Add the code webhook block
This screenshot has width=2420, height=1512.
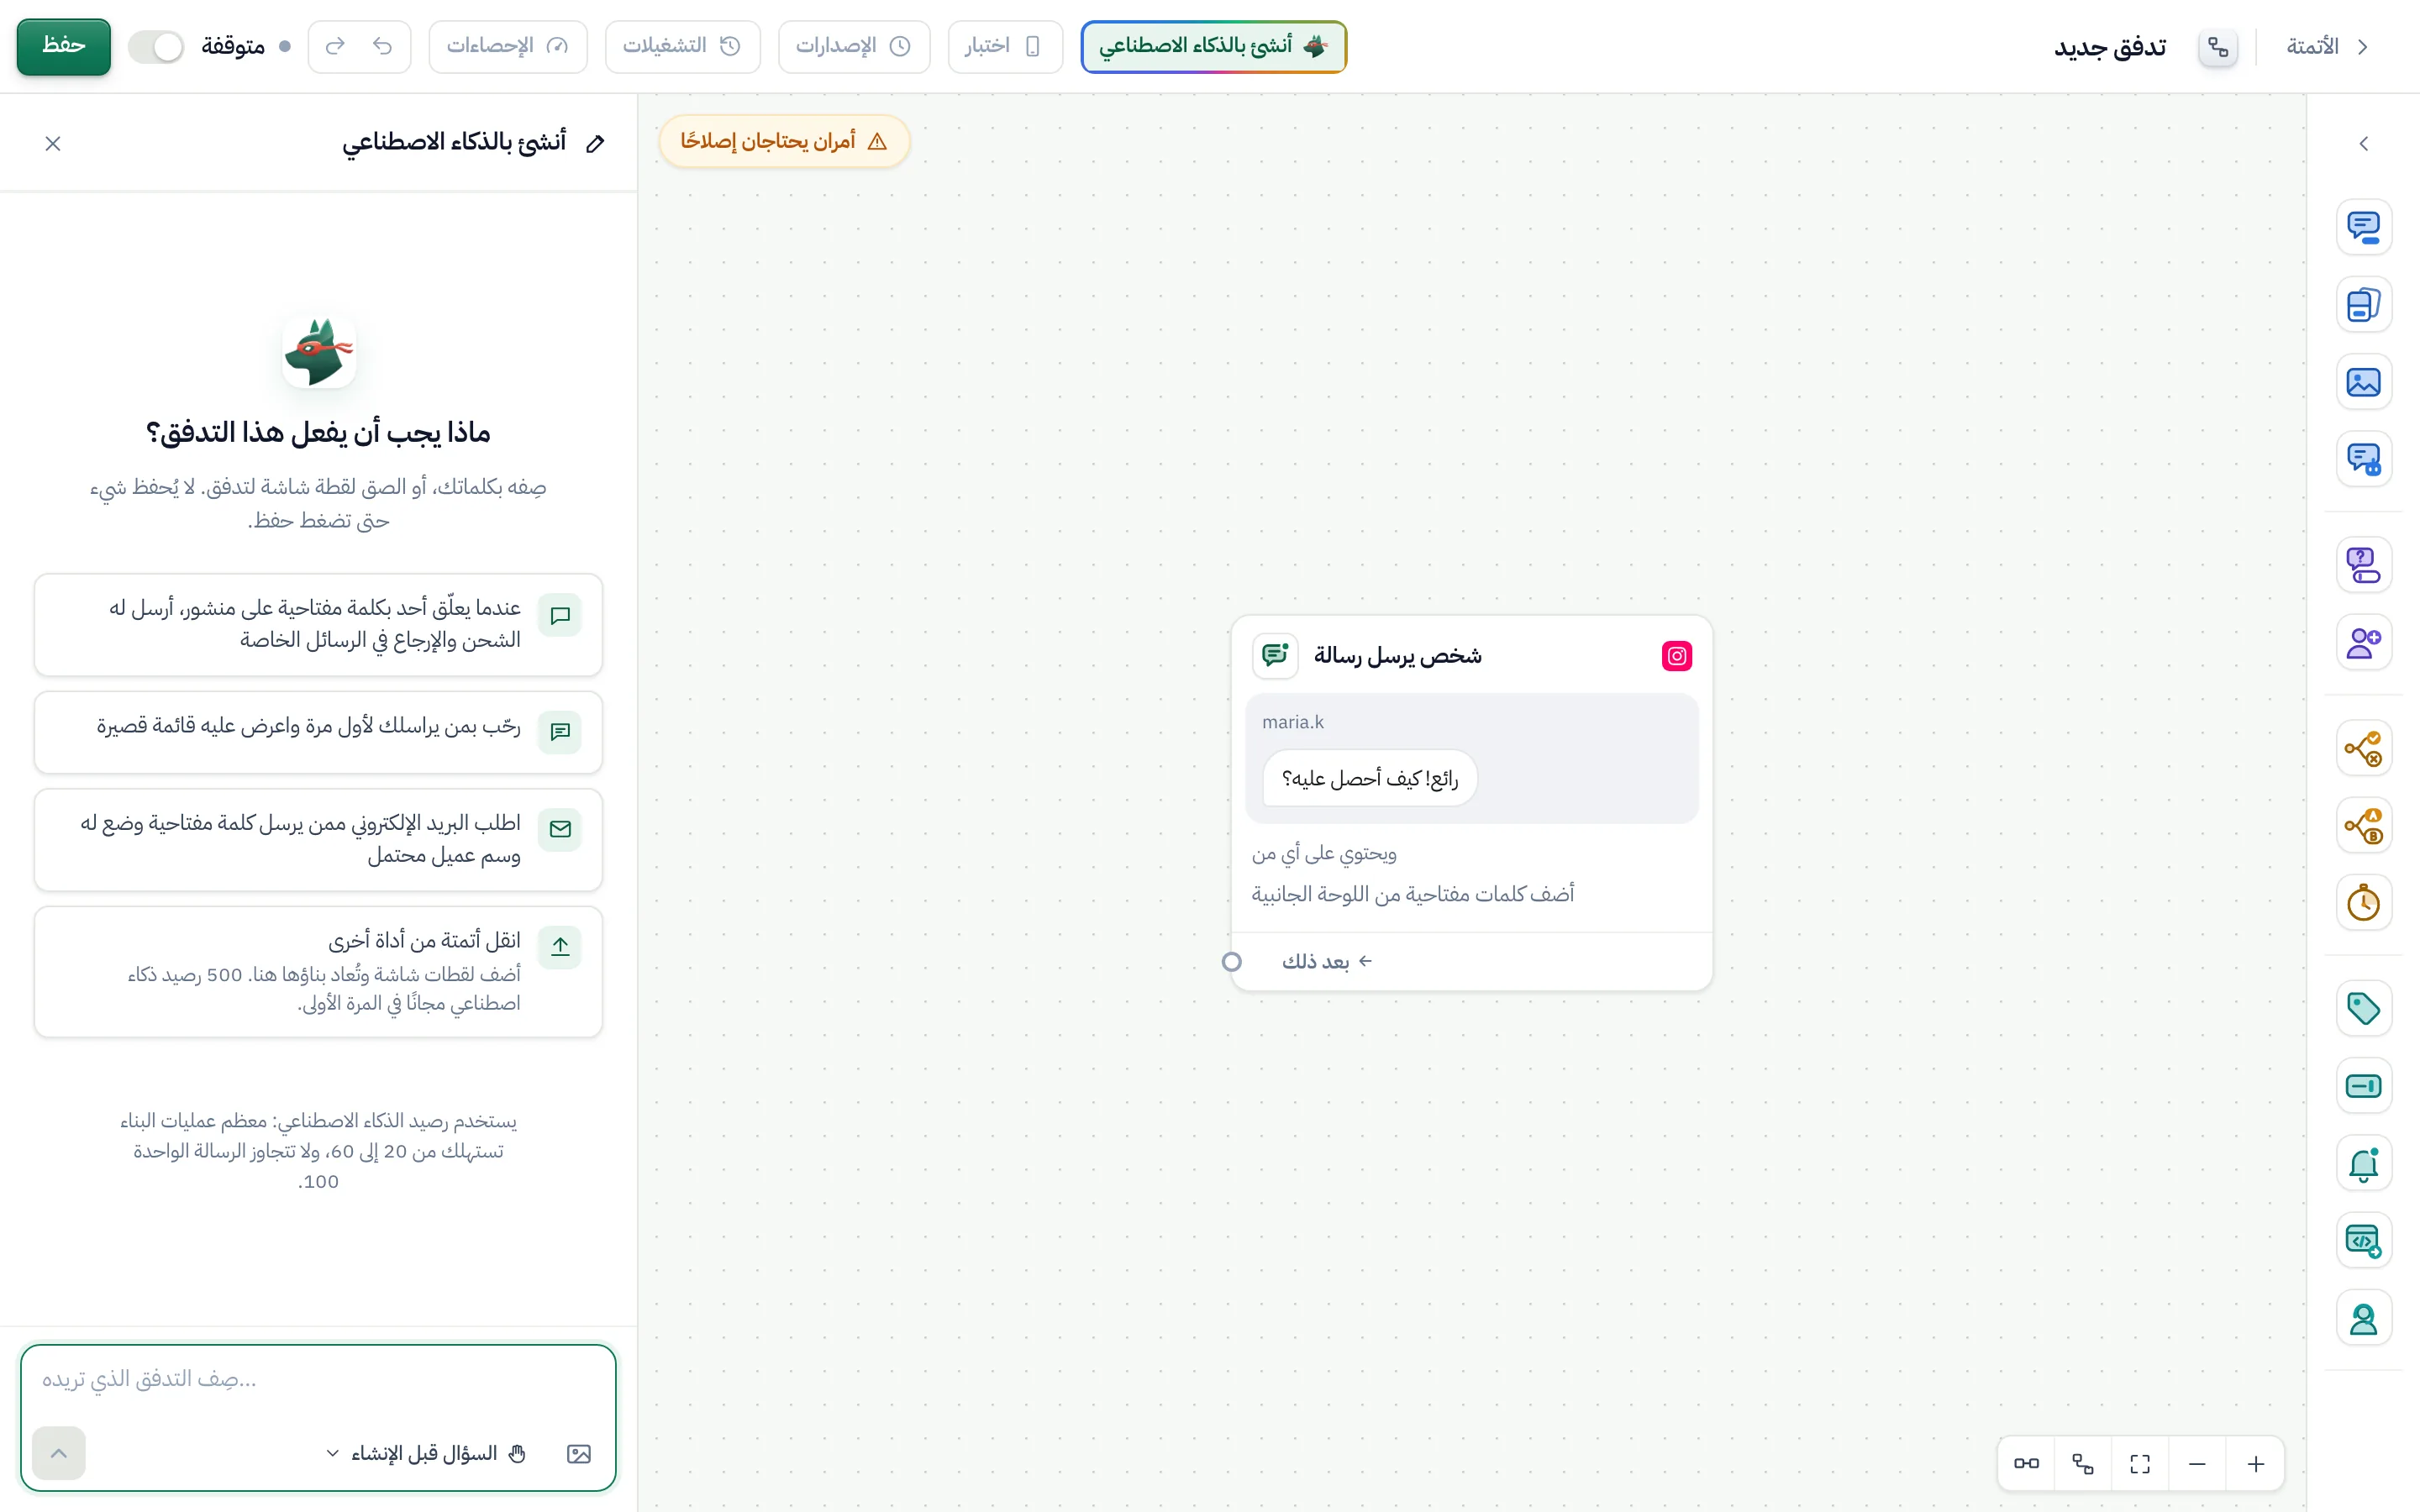pos(2363,1241)
